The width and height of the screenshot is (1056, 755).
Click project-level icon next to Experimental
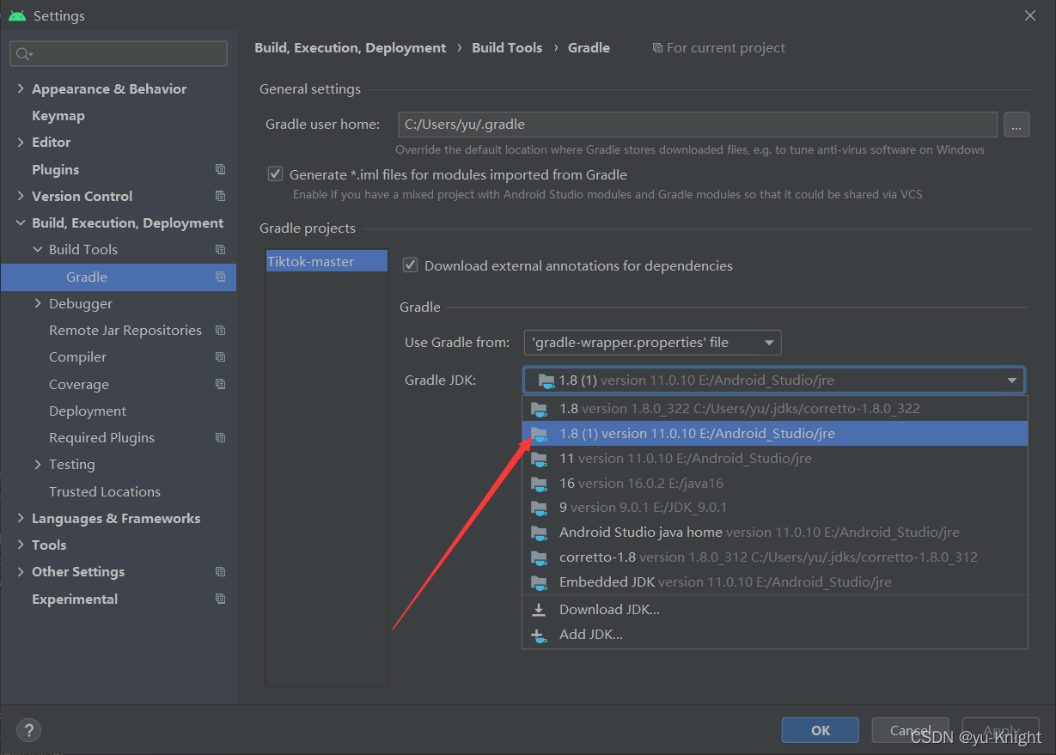click(x=221, y=599)
